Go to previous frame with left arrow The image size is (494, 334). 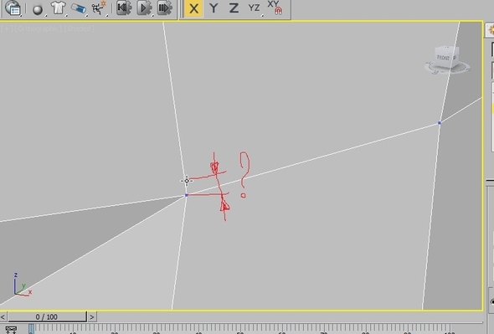point(3,316)
